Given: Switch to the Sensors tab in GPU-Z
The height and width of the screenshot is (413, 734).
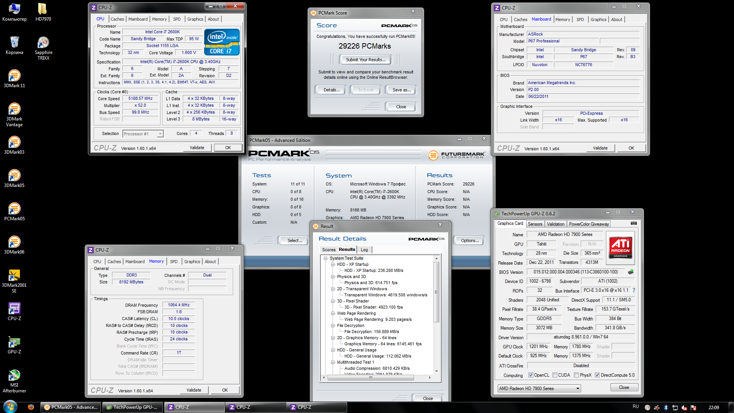Looking at the screenshot, I should pyautogui.click(x=535, y=224).
